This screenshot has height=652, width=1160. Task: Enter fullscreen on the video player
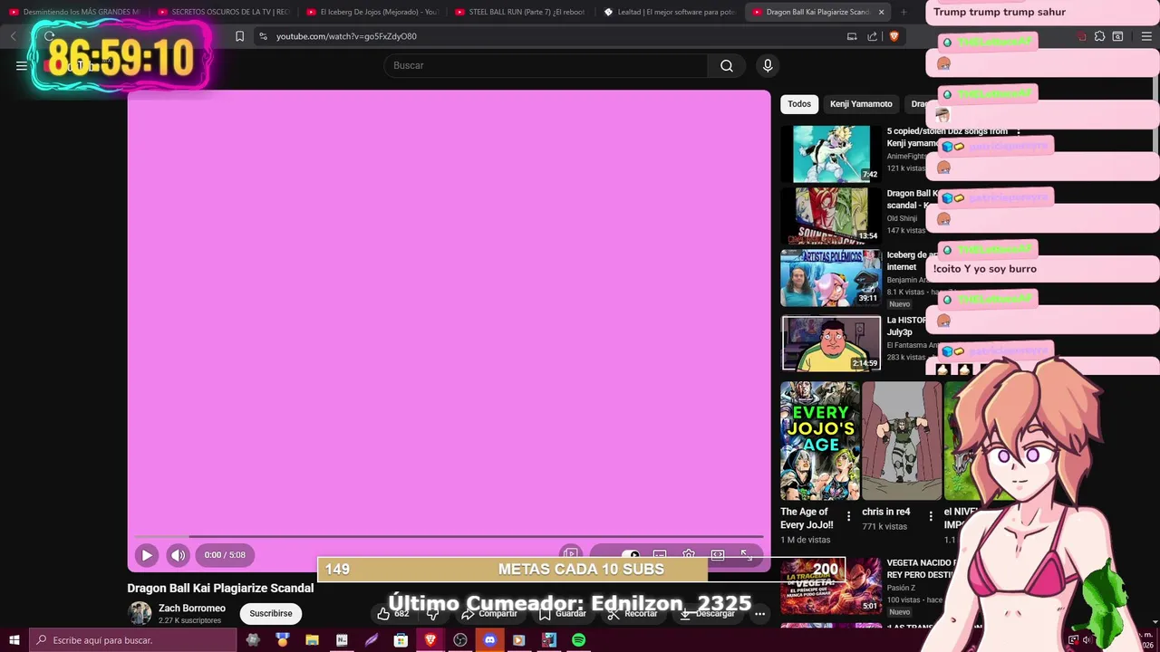[x=746, y=555]
